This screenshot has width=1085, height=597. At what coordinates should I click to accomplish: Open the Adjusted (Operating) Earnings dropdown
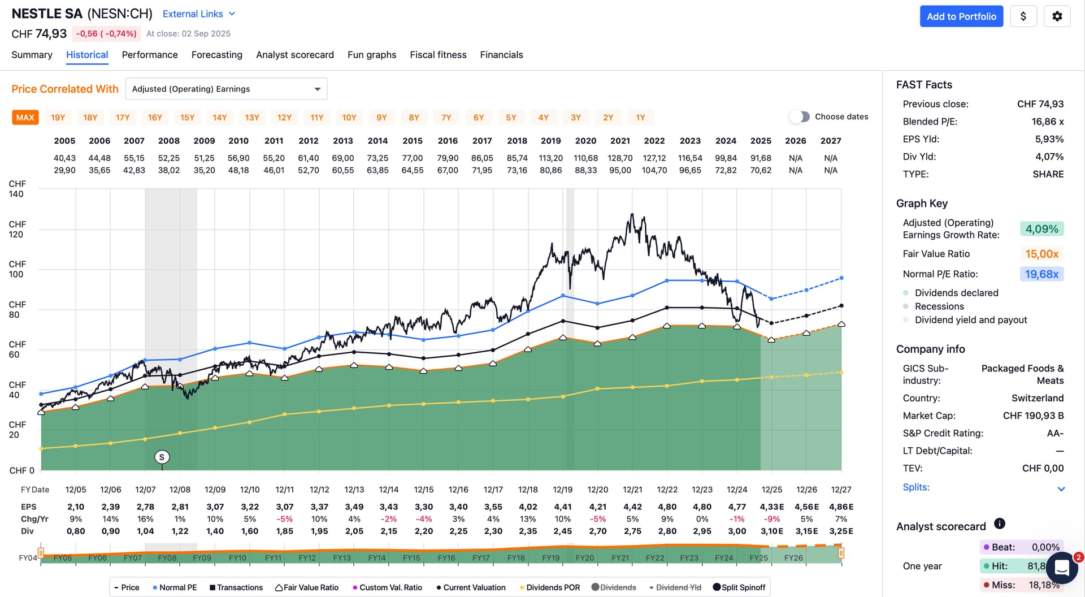(226, 89)
